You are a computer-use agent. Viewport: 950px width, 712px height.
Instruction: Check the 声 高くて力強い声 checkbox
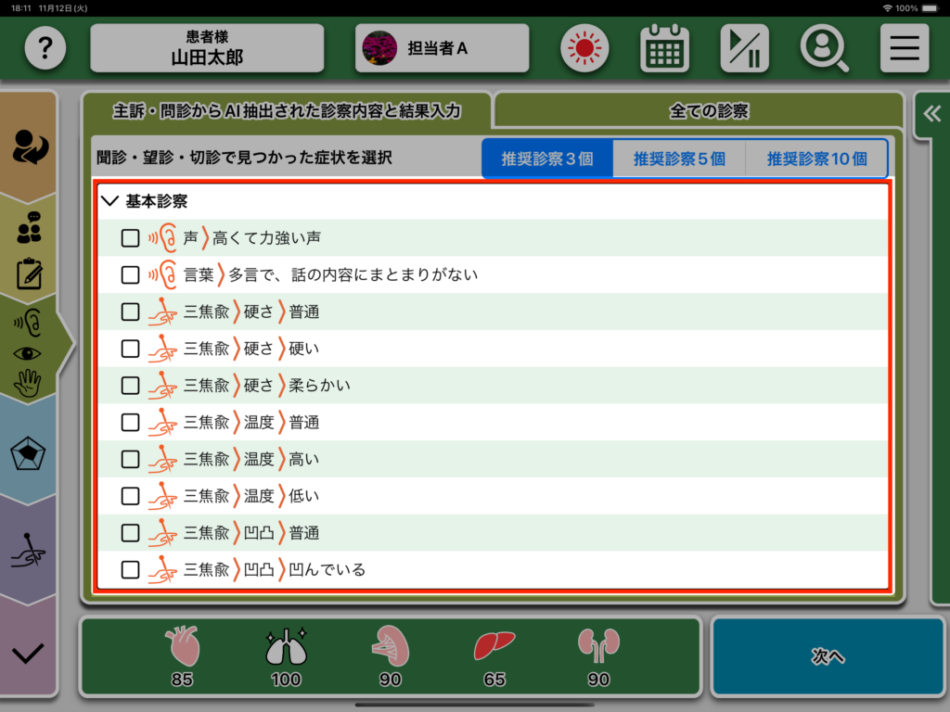click(x=131, y=238)
